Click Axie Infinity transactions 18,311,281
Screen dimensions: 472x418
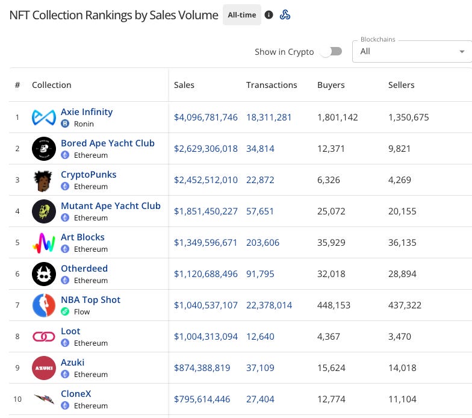click(269, 117)
